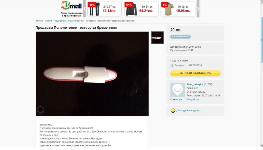
Task: Toggle the Наблюдавай watch button
Action: click(x=181, y=37)
